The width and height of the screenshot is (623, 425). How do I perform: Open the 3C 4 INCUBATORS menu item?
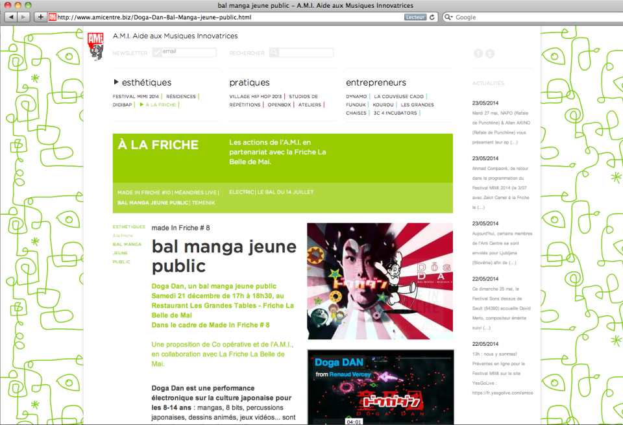(395, 113)
